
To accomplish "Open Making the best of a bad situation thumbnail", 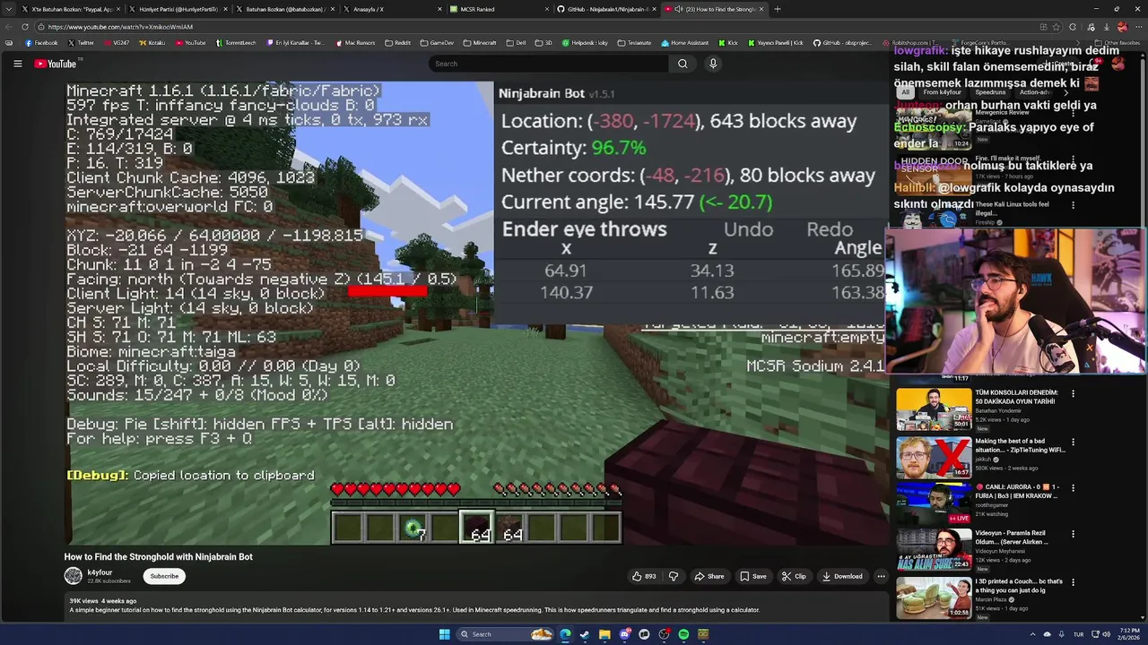I will point(933,457).
